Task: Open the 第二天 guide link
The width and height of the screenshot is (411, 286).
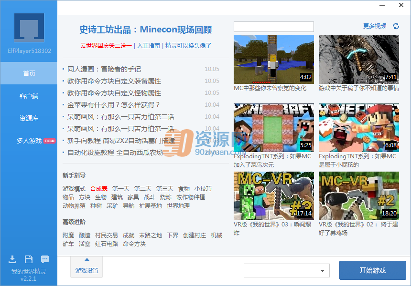Action: tap(143, 188)
